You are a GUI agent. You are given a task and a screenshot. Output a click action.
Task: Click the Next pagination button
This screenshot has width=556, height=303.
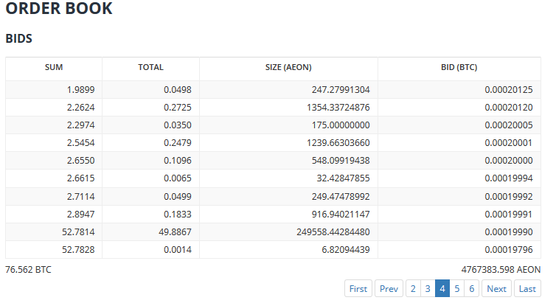(496, 288)
